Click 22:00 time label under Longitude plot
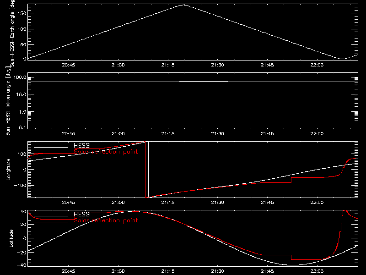The image size is (366, 275). (317, 203)
